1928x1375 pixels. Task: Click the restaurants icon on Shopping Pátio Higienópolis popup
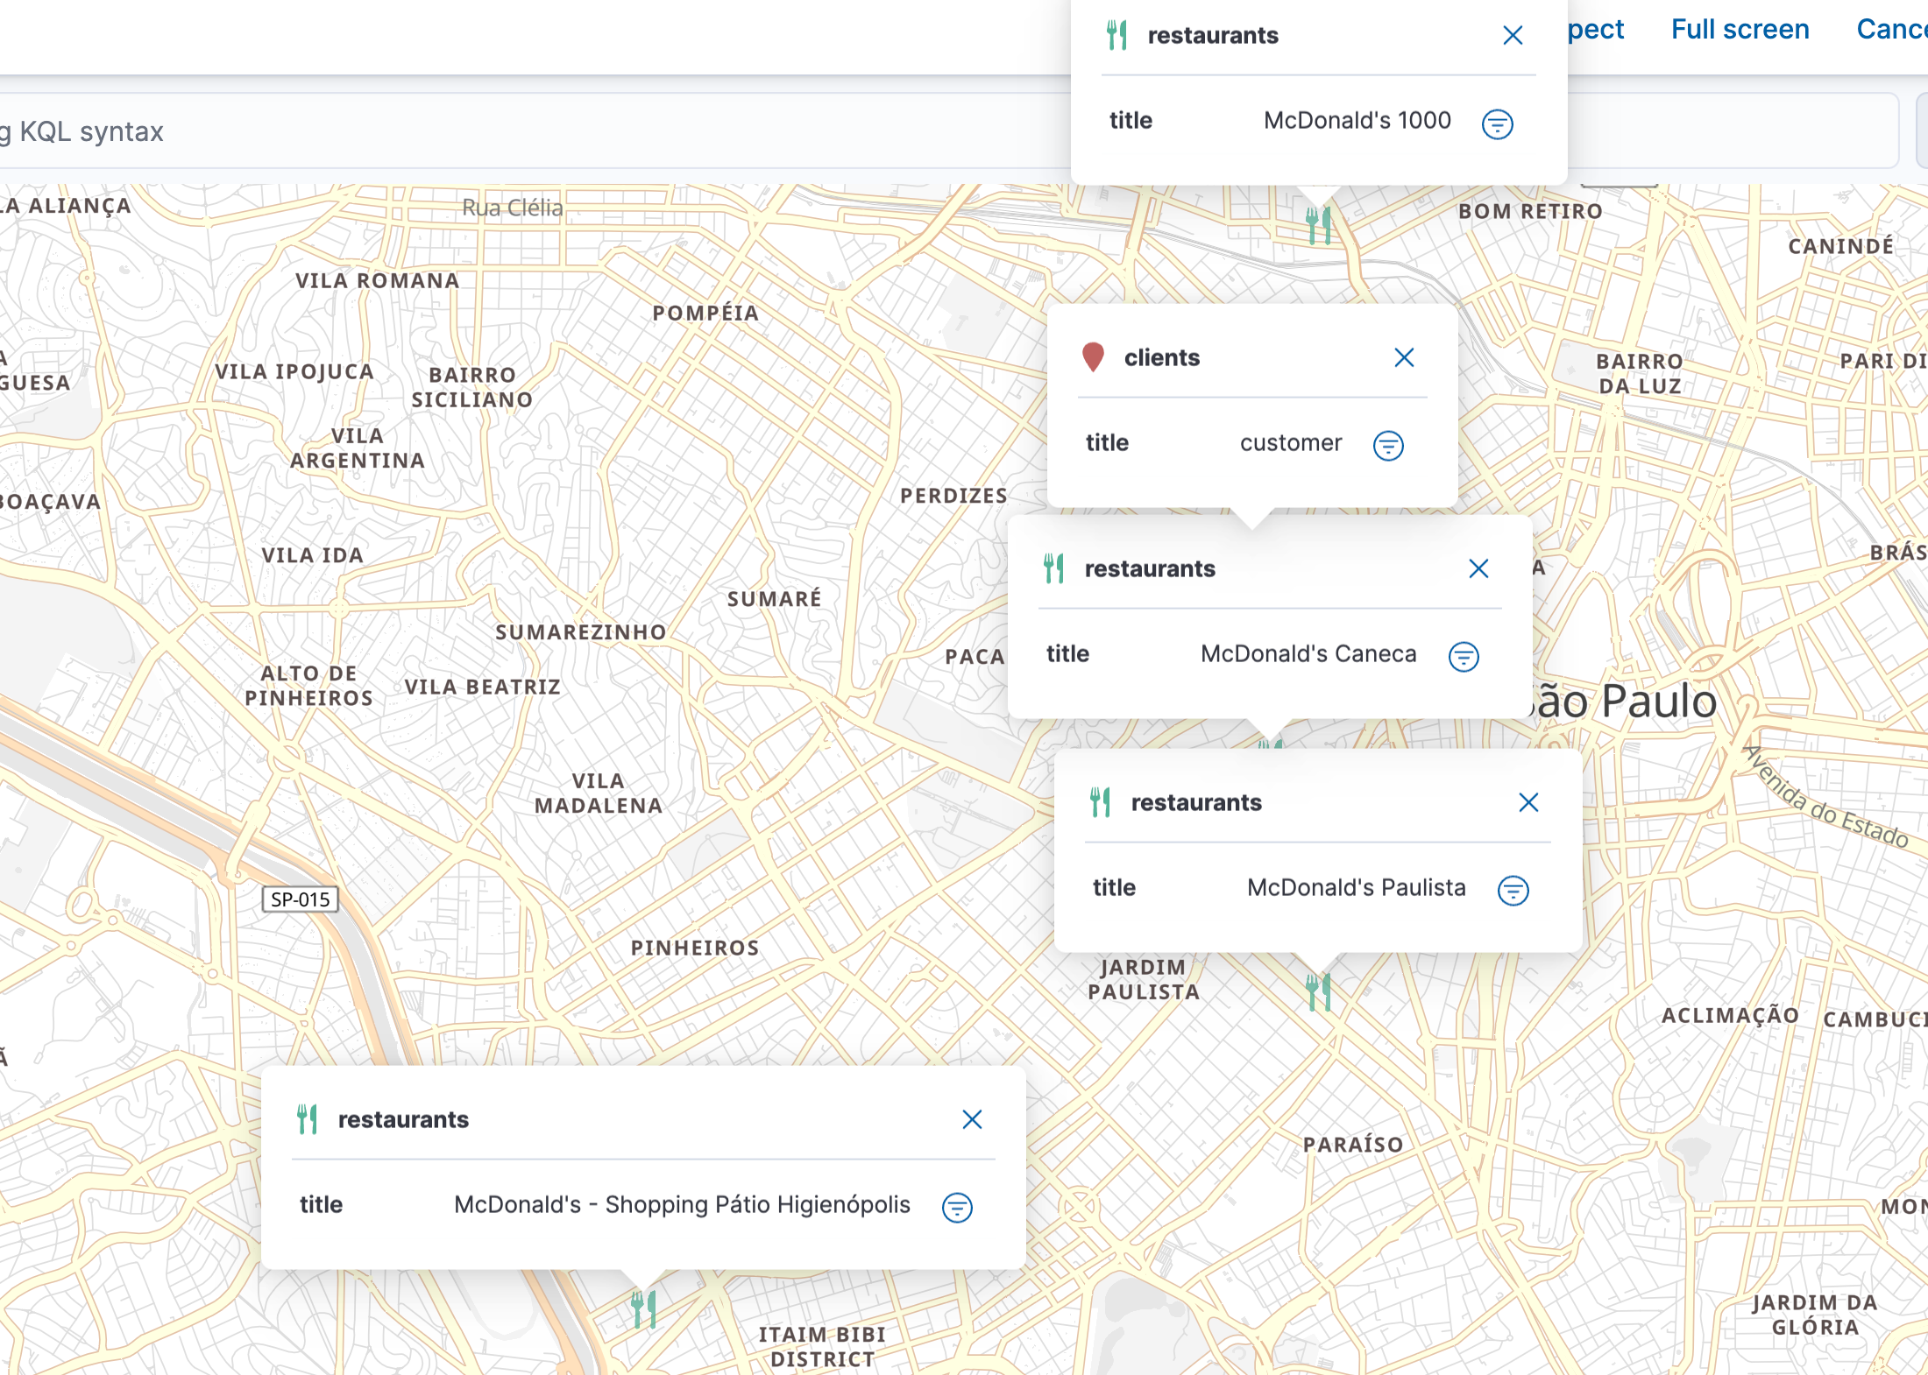point(309,1119)
